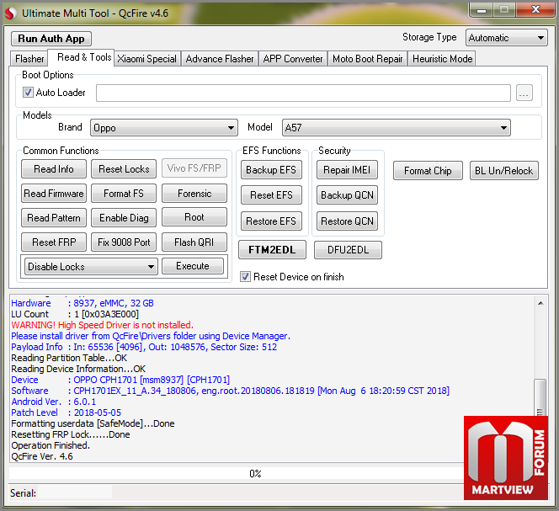Click the 'Operation Finished.' log line

coord(51,445)
